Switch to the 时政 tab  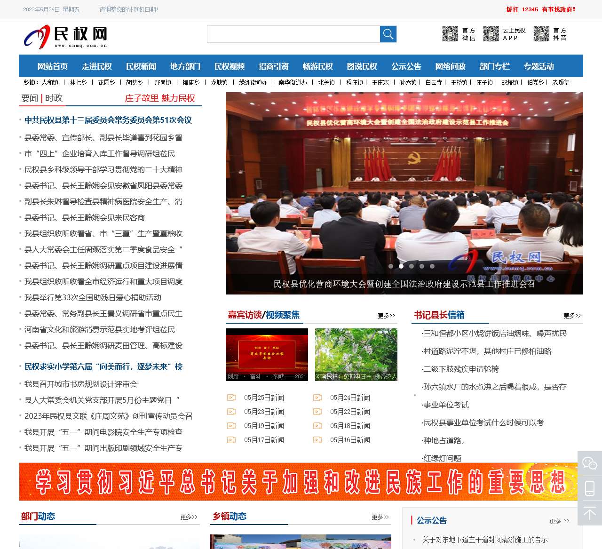[x=54, y=98]
